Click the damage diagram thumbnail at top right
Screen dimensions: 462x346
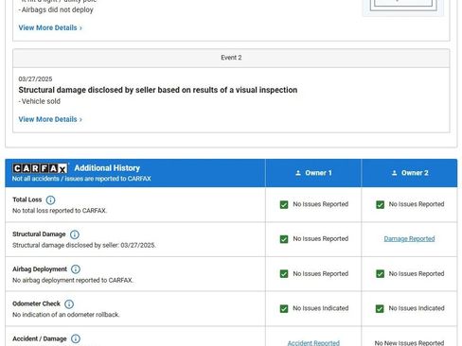click(403, 7)
